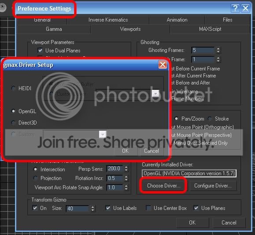Adjust the Ghosting Frames spinner arrows
Viewport: 255px width, 235px height.
(x=218, y=50)
